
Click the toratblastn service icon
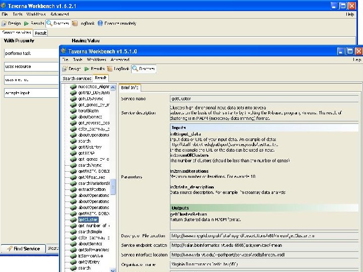click(74, 111)
